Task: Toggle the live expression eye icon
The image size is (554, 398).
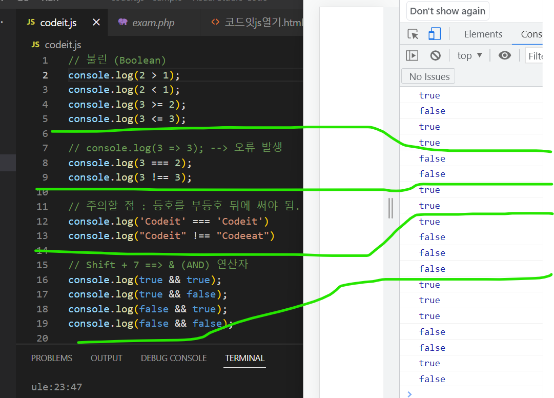Action: pyautogui.click(x=504, y=55)
